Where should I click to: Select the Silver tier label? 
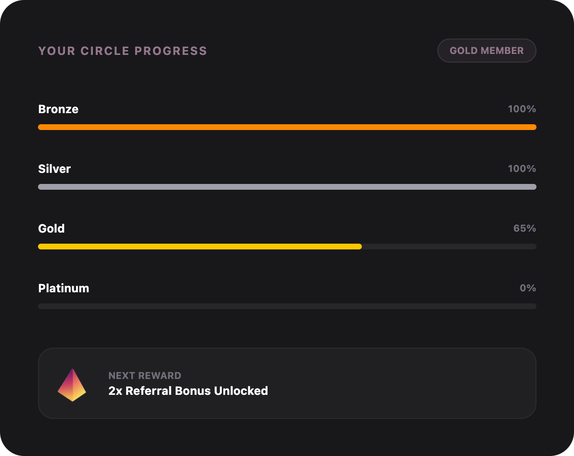coord(54,169)
